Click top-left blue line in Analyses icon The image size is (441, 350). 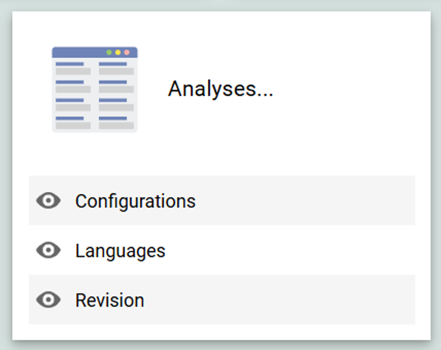pyautogui.click(x=70, y=64)
